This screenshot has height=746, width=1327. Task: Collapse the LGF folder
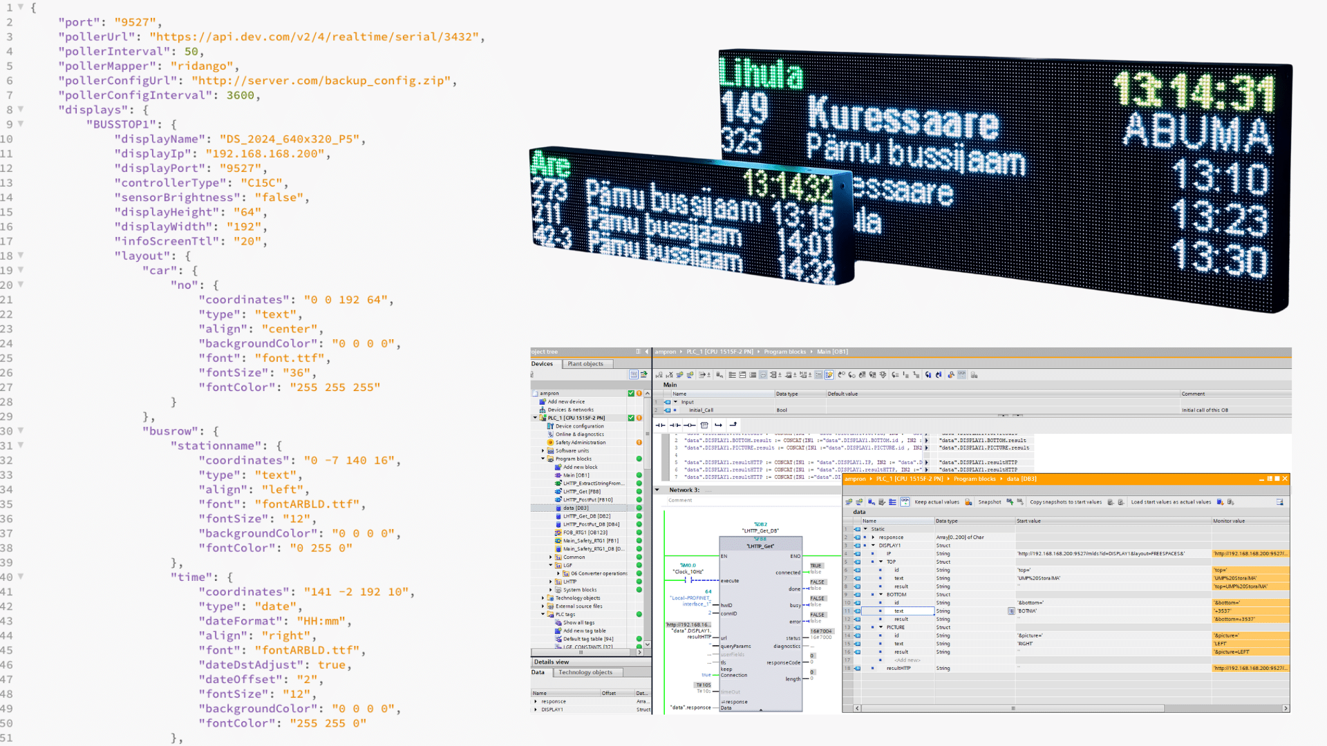[x=551, y=565]
